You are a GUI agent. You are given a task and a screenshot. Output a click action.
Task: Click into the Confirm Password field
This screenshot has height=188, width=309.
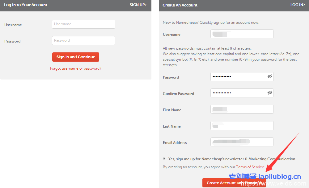tap(238, 93)
